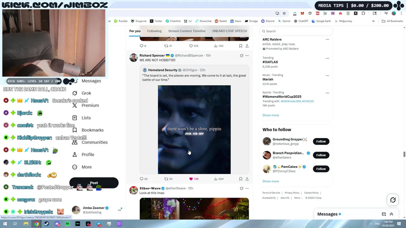Open the Midjourney bookmark
This screenshot has width=406, height=228.
tap(343, 21)
